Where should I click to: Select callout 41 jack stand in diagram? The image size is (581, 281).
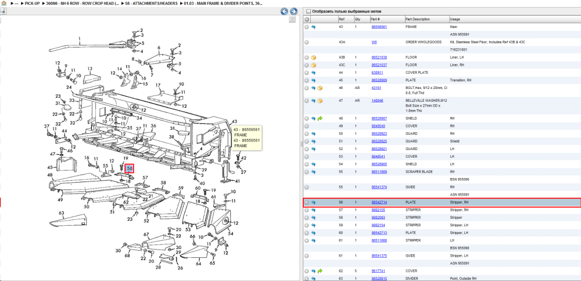click(238, 181)
